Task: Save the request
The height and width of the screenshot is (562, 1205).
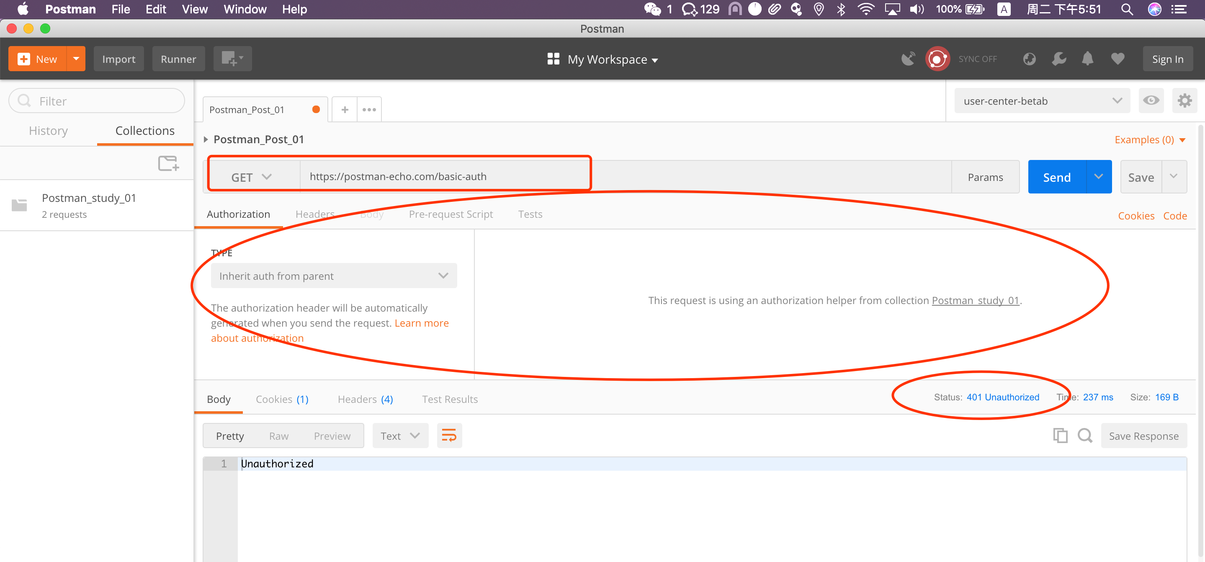Action: [x=1141, y=177]
